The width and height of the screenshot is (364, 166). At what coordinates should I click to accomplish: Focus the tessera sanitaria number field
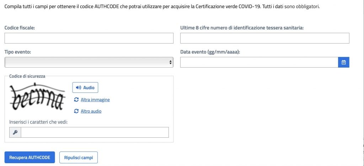[264, 38]
